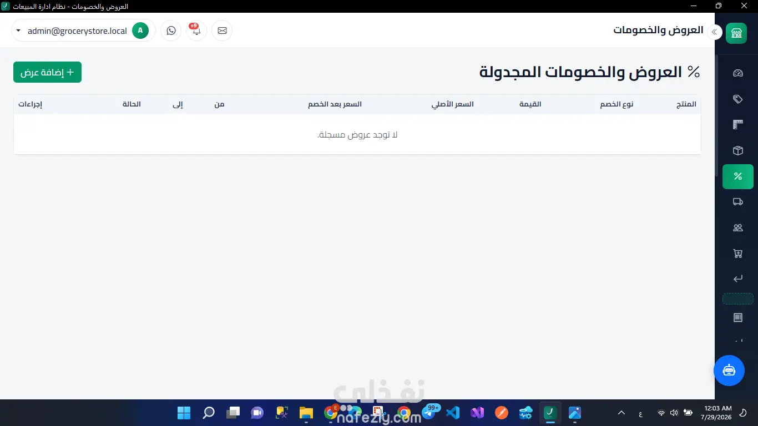This screenshot has height=426, width=758.
Task: Click the المنتج column header
Action: [x=686, y=104]
